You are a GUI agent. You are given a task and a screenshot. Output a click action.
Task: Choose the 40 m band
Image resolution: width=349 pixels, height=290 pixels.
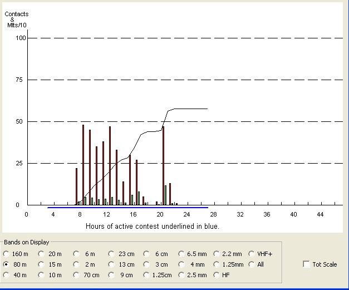[x=7, y=275]
